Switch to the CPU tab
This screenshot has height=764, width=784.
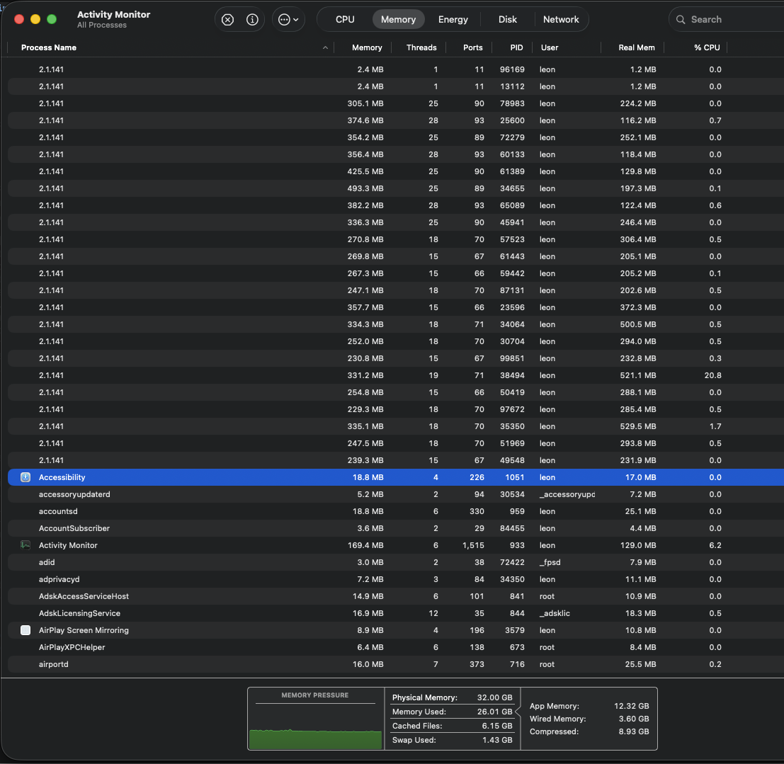click(345, 20)
